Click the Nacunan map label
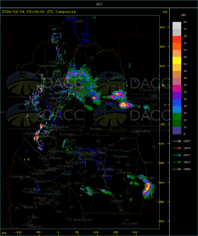The image size is (198, 236). 95,129
